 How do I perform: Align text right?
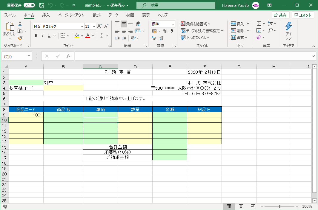click(x=130, y=31)
